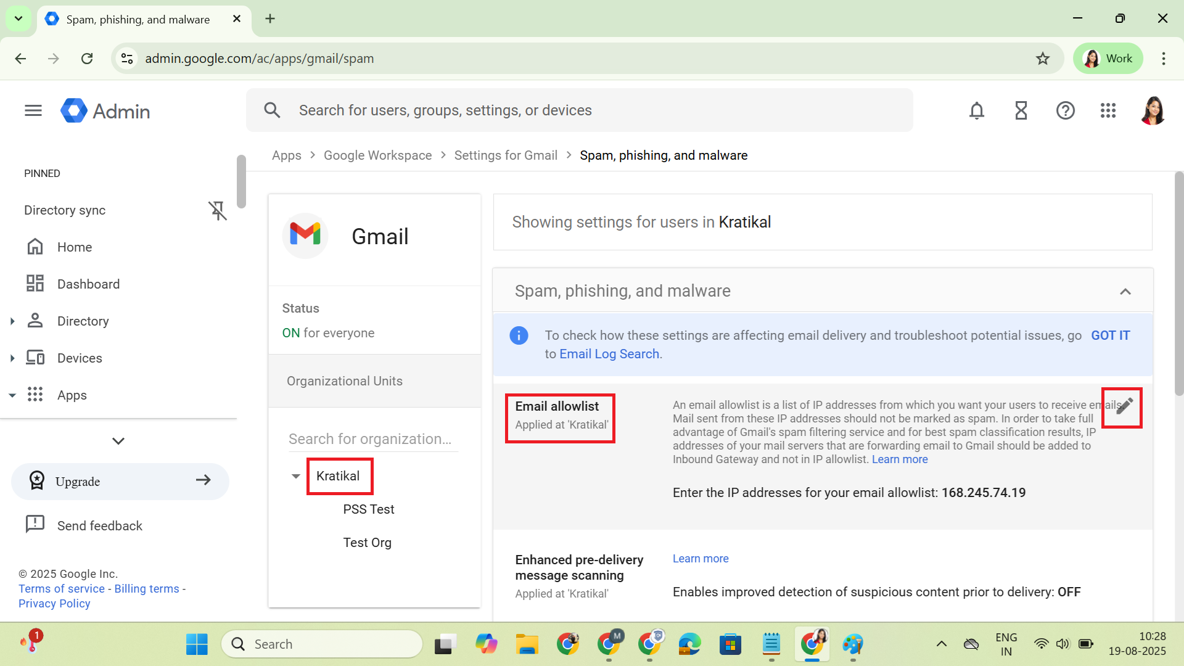
Task: Open the tasks hourglass icon
Action: [x=1021, y=110]
